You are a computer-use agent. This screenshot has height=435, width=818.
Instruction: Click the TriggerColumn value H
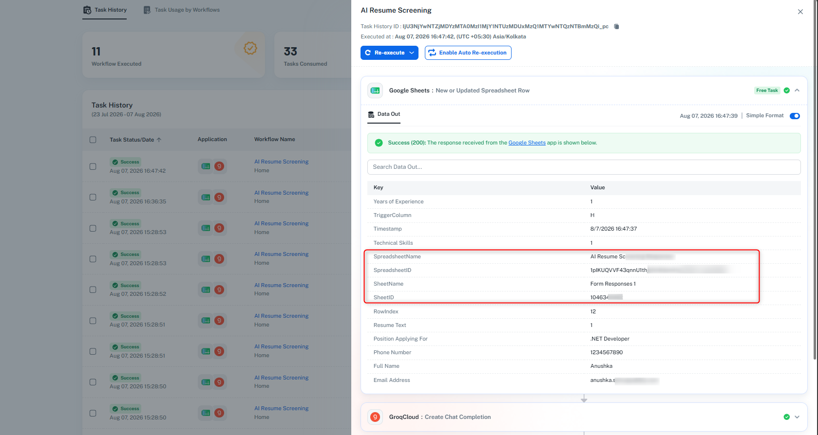592,215
